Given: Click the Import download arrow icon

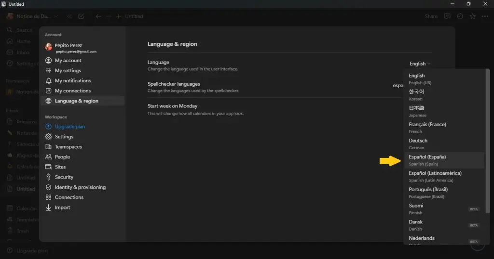Looking at the screenshot, I should pos(48,207).
